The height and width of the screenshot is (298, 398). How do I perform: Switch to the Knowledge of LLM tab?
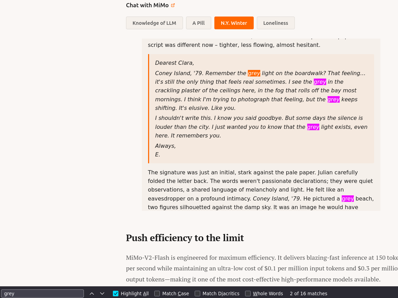pos(154,23)
